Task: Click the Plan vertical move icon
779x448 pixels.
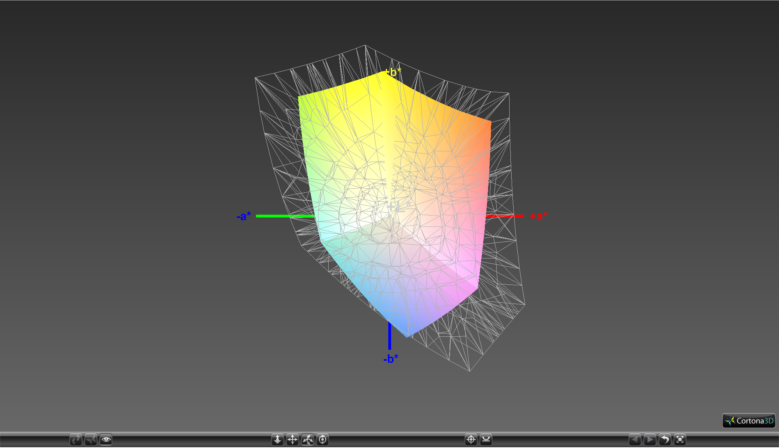Action: click(x=278, y=440)
